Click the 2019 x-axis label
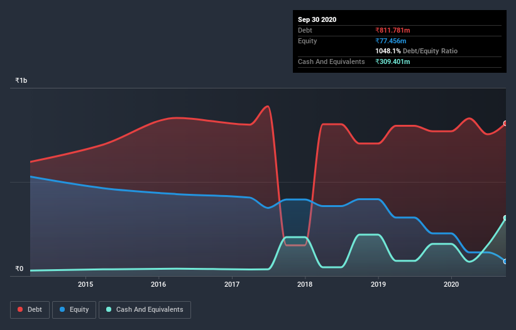Viewport: 516px width, 330px height. tap(378, 284)
